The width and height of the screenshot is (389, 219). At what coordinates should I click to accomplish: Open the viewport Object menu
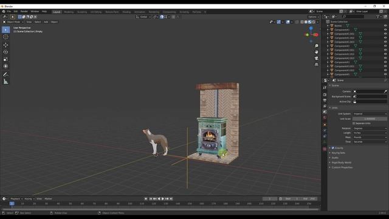click(54, 22)
